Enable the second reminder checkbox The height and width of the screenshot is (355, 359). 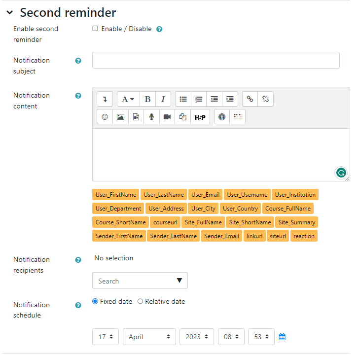pyautogui.click(x=95, y=29)
